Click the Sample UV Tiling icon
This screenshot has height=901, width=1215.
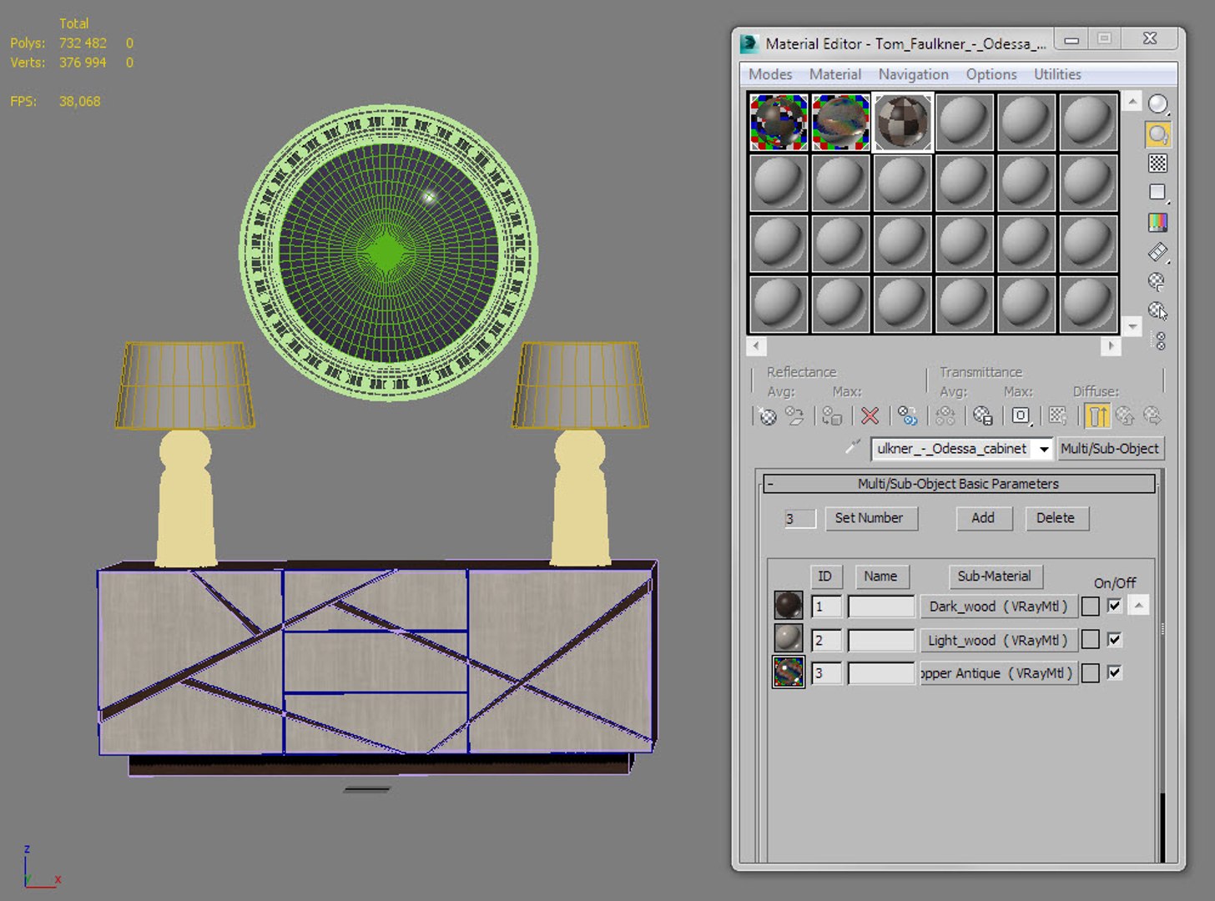click(1157, 193)
